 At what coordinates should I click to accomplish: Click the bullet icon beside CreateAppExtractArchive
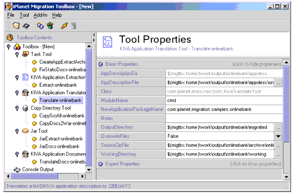[x=34, y=62]
